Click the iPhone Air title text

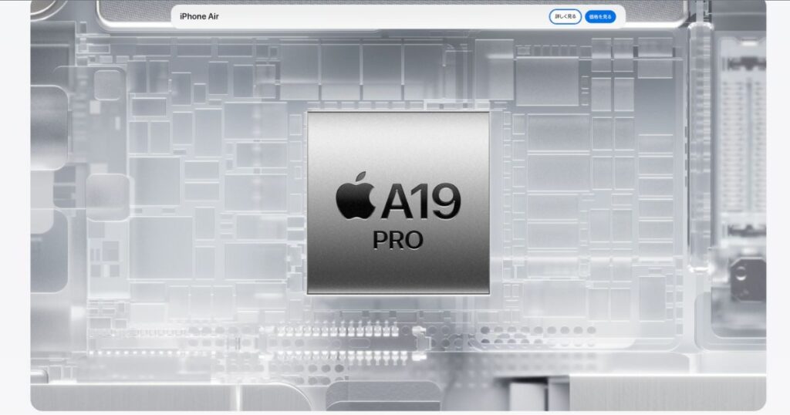coord(199,16)
